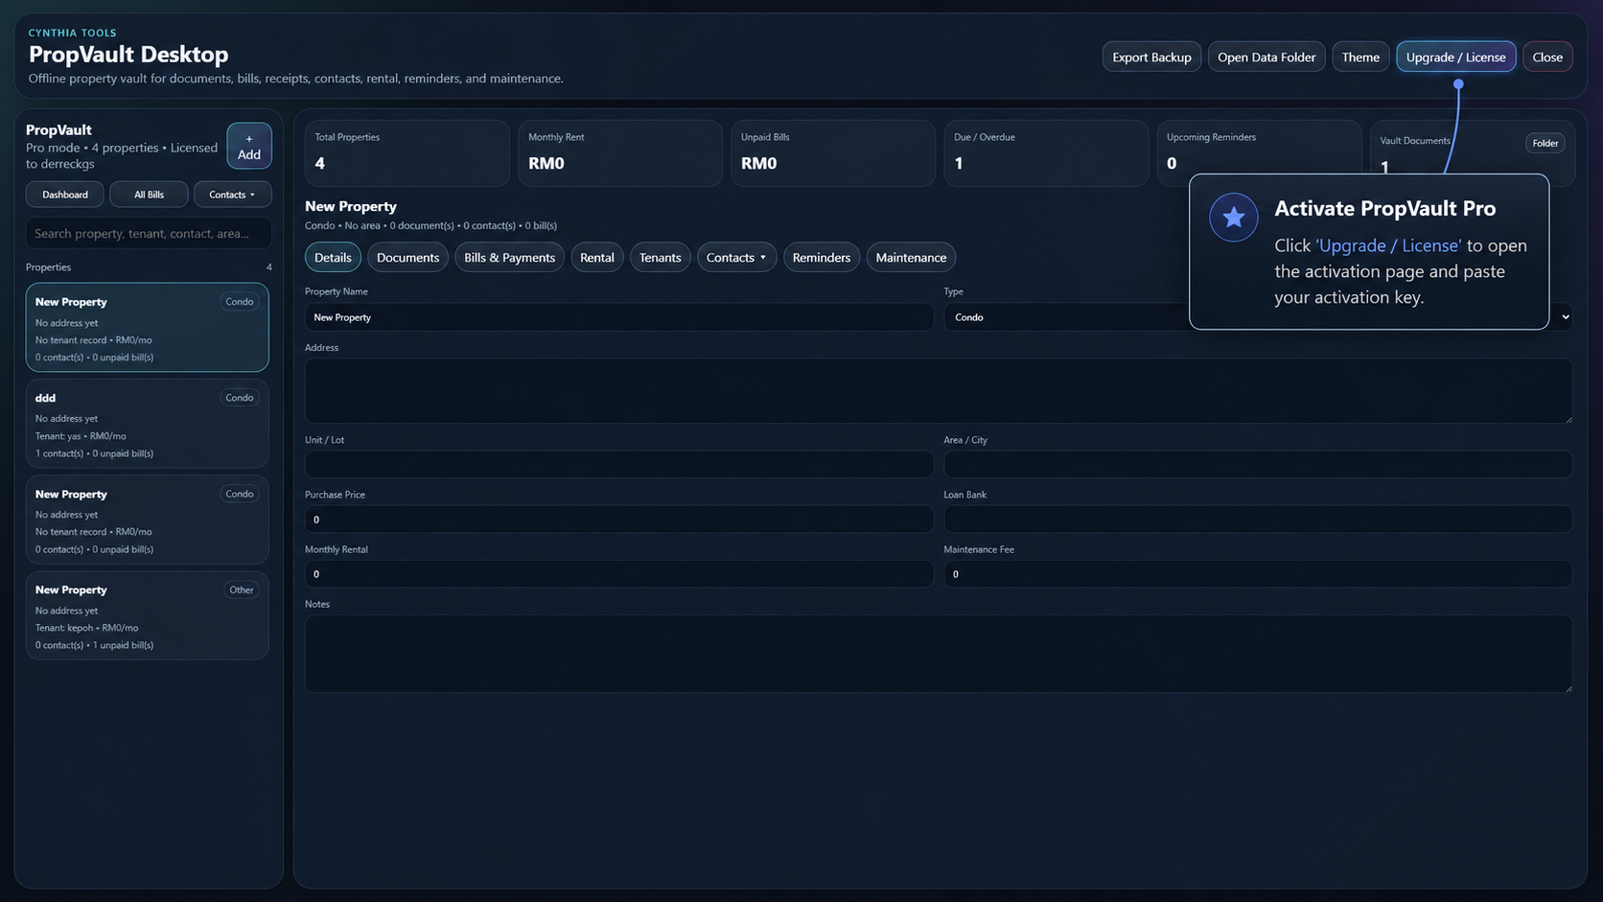1603x902 pixels.
Task: Click the Total Properties stat card
Action: 407,153
